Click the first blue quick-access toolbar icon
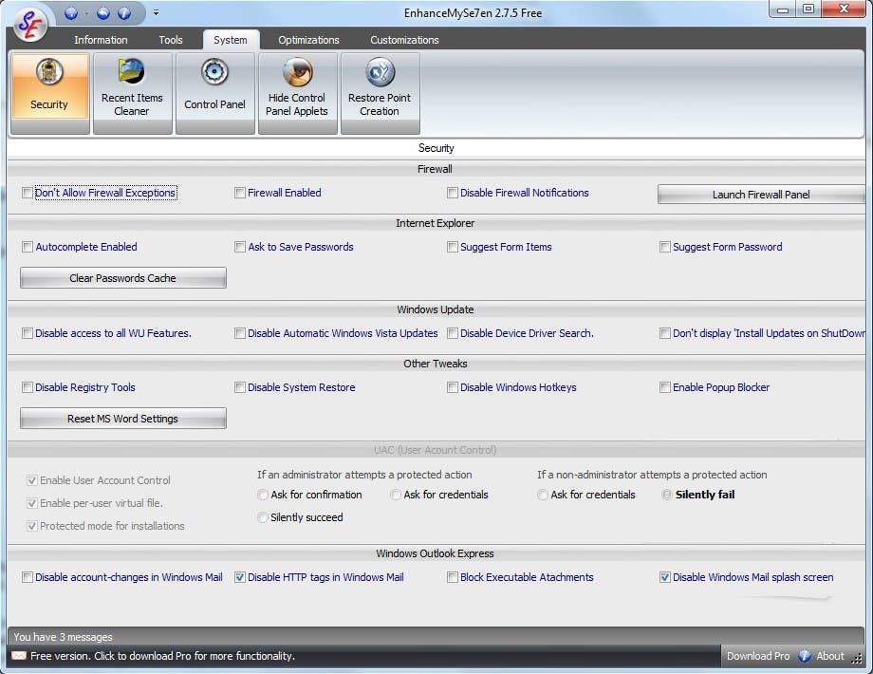The height and width of the screenshot is (674, 873). 71,12
